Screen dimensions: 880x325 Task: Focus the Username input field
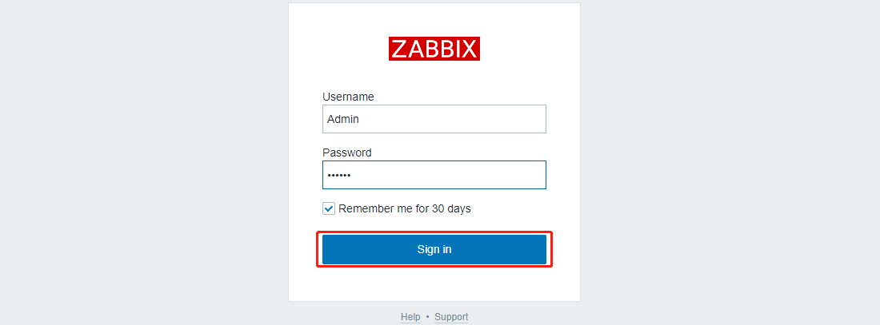click(434, 119)
